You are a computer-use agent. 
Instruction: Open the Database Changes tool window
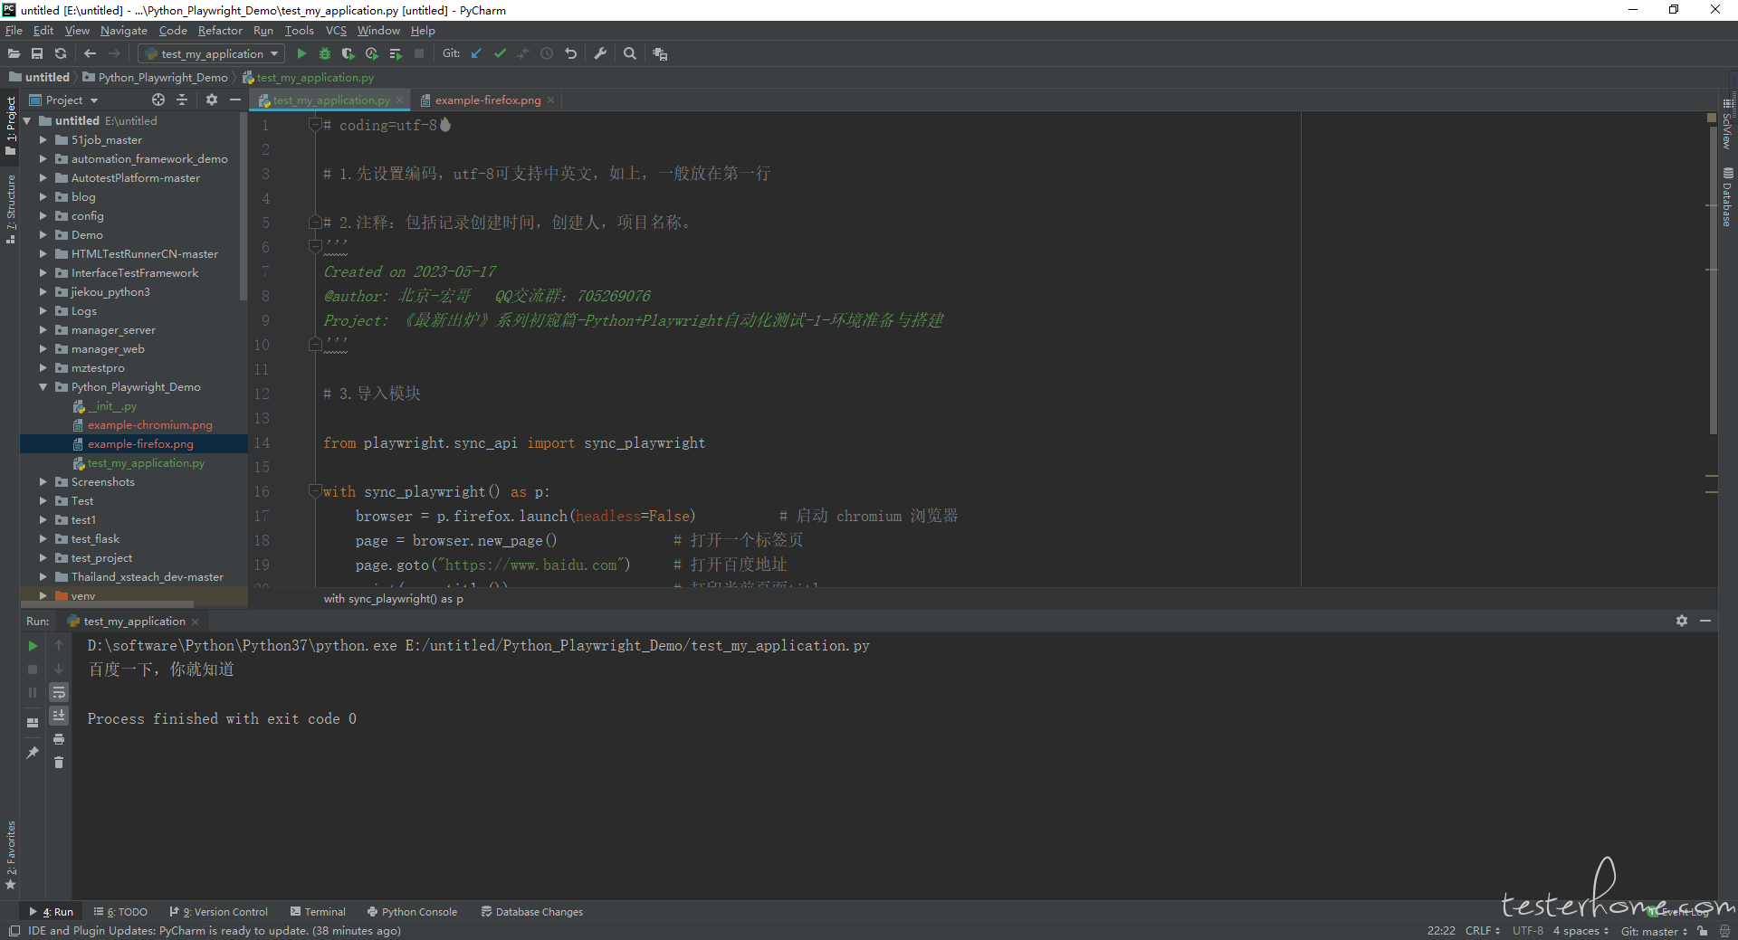point(532,912)
